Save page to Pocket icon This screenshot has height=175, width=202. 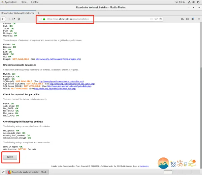click(x=156, y=19)
